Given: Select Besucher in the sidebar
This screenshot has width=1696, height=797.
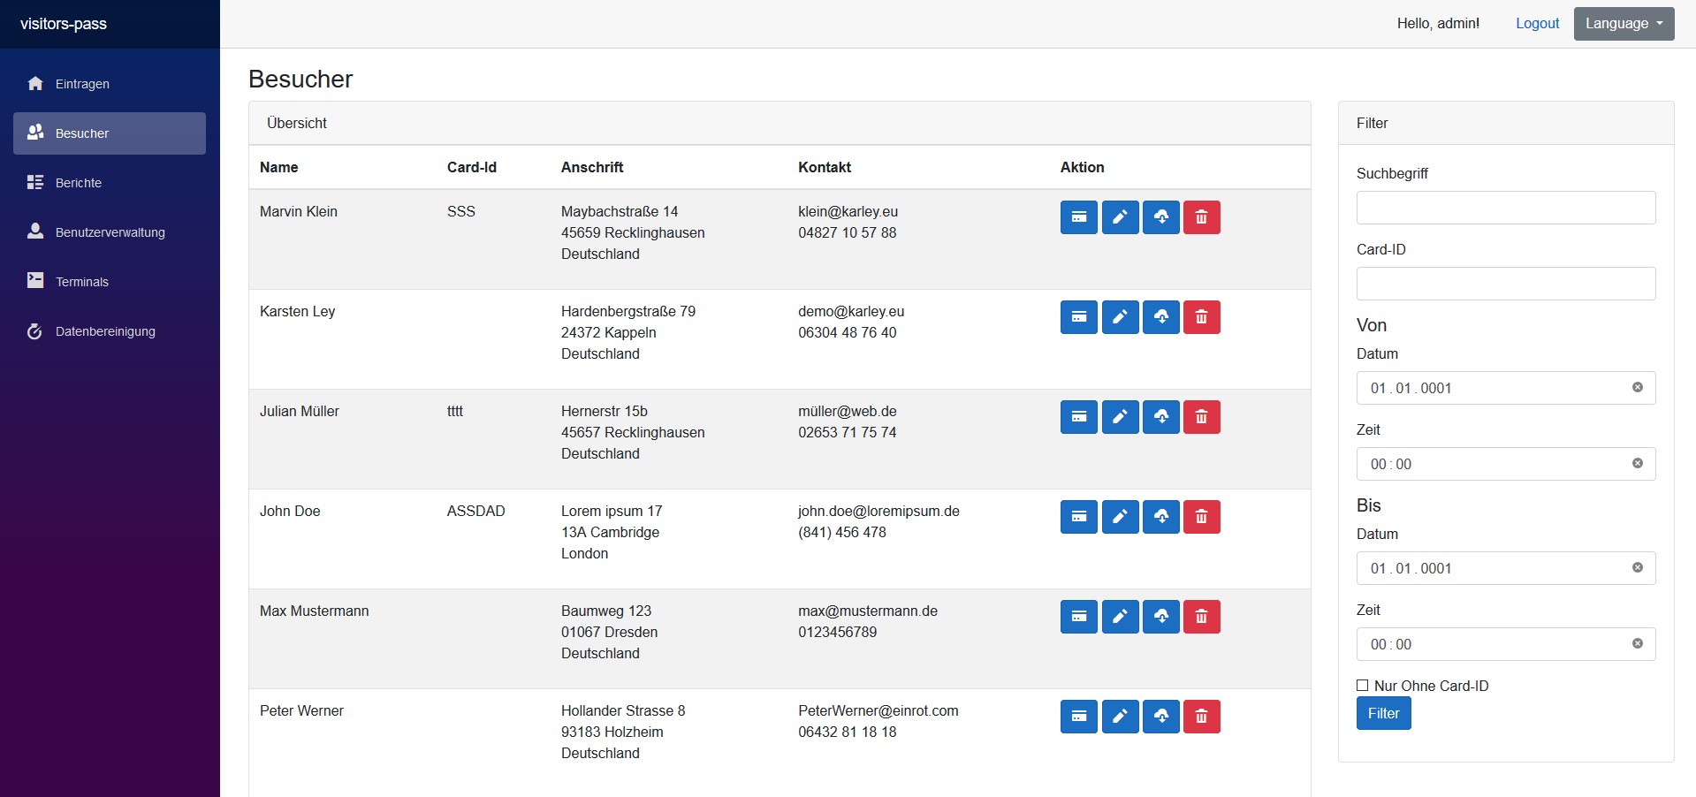Looking at the screenshot, I should [110, 133].
